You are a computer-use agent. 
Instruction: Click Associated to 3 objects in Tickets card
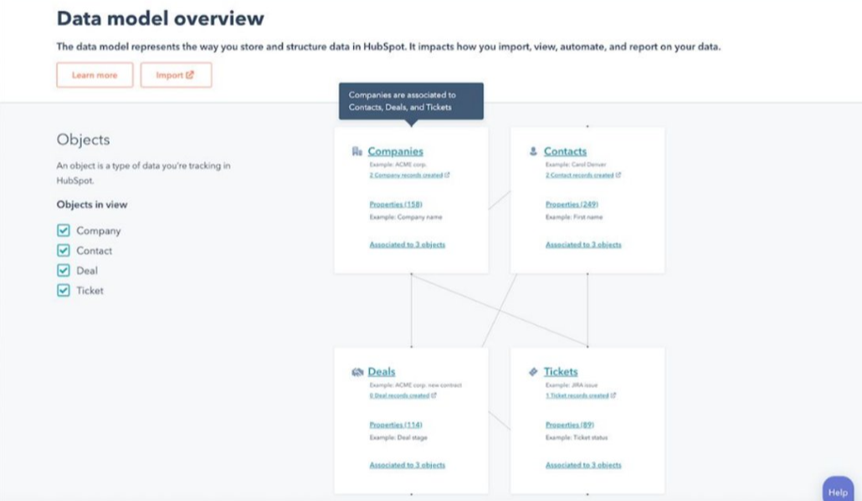[x=583, y=465]
